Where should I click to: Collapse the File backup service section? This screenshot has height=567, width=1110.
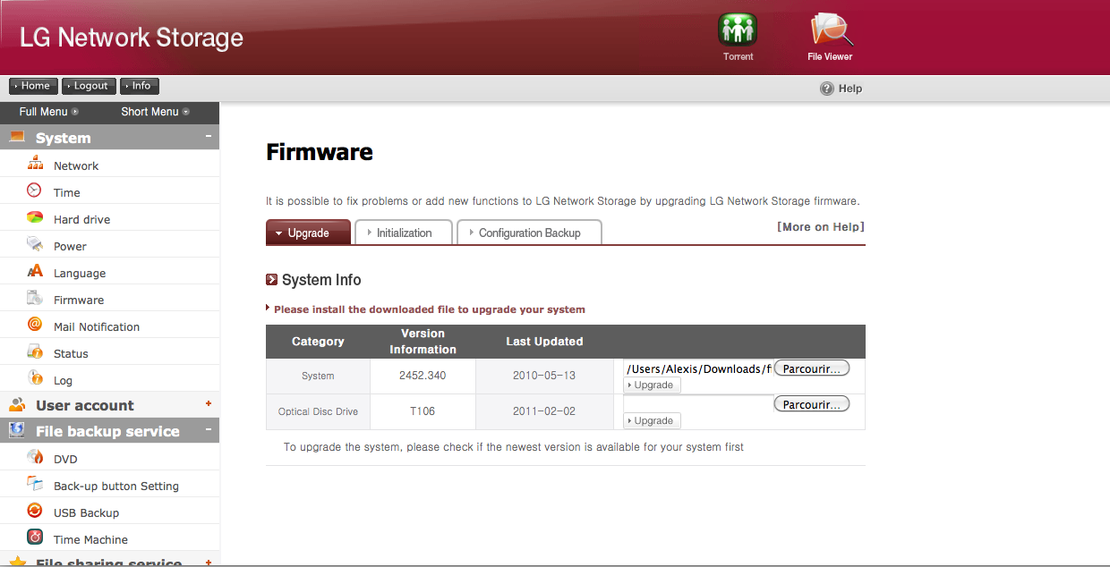pyautogui.click(x=209, y=430)
